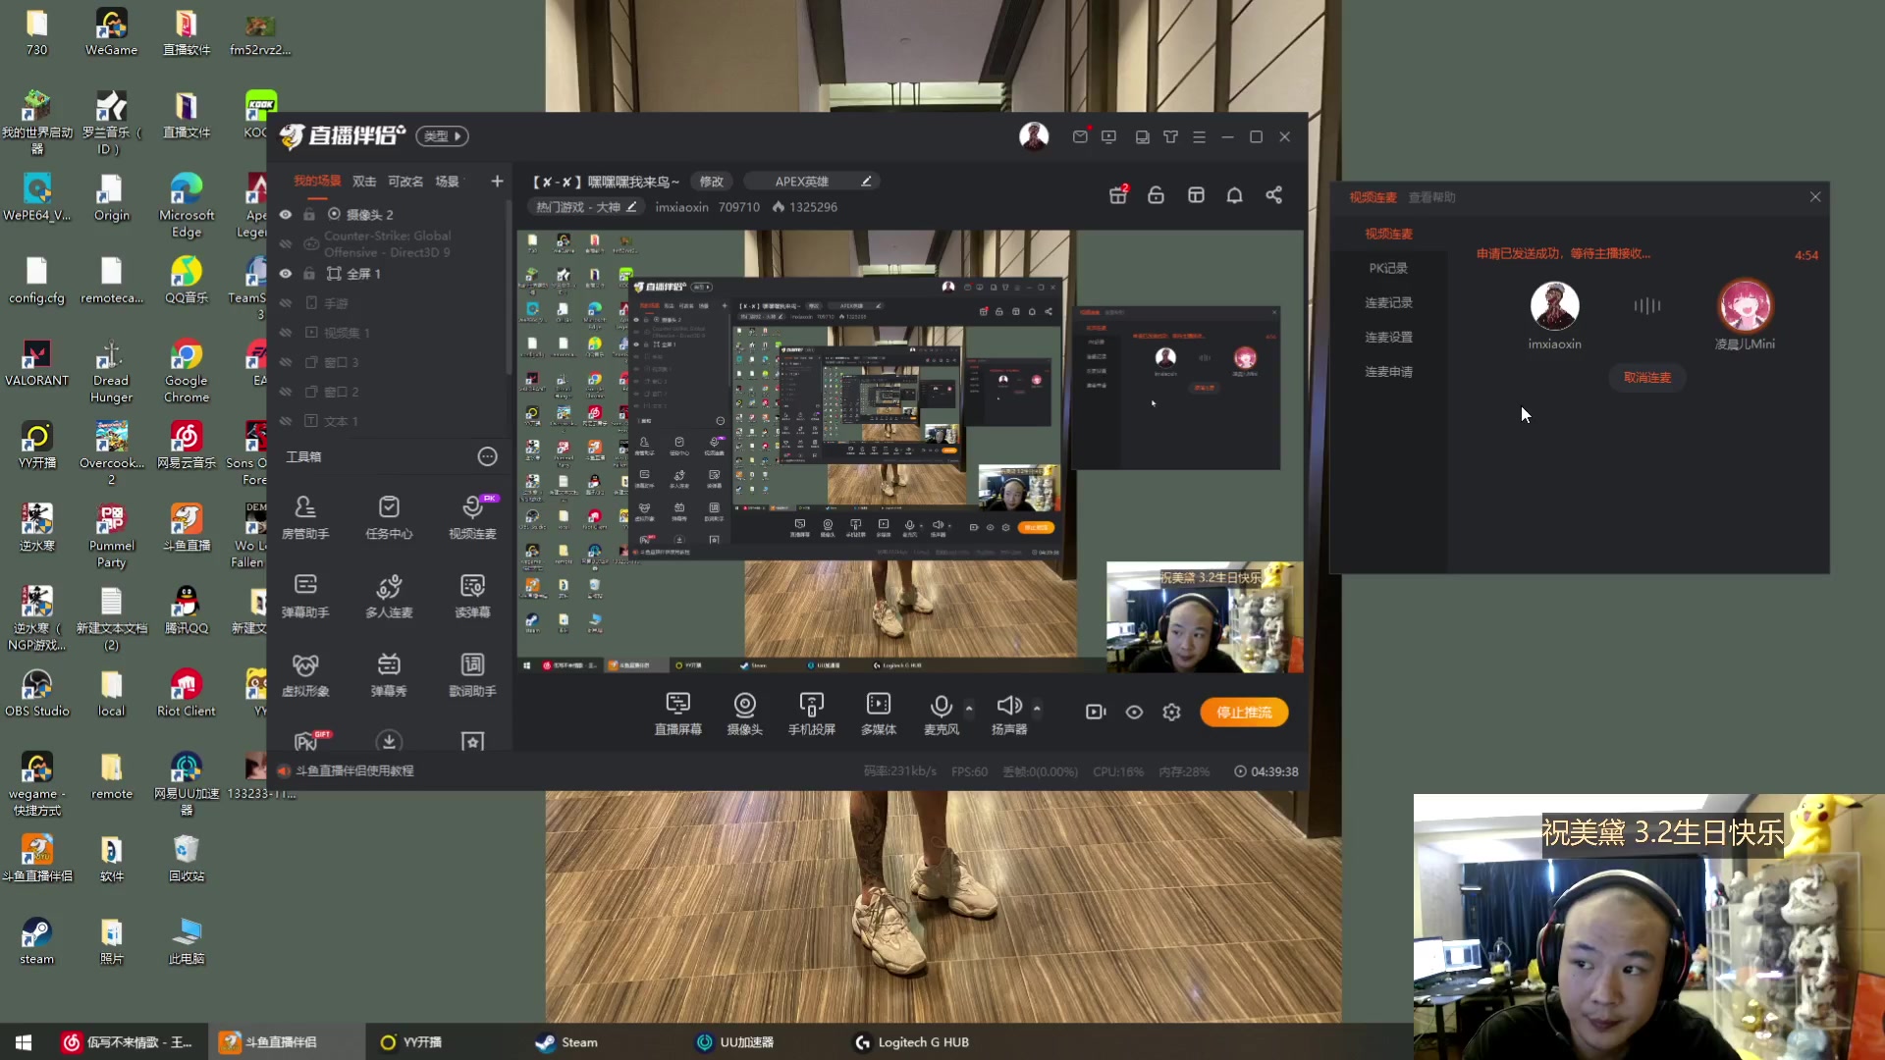The height and width of the screenshot is (1060, 1885).
Task: Open Steam from the Windows taskbar
Action: click(567, 1042)
